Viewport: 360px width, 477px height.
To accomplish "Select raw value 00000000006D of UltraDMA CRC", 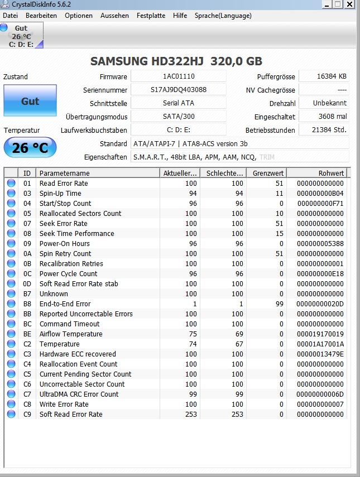I will (x=320, y=394).
